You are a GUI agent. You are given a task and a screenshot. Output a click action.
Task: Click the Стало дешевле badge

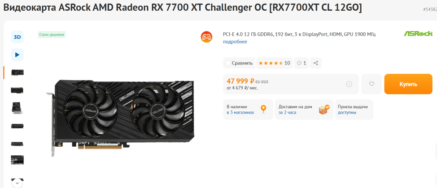[52, 35]
